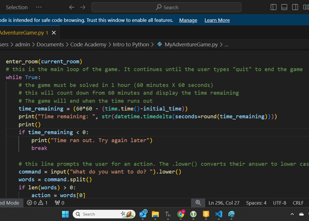Click the Manage link in trust banner
Image resolution: width=309 pixels, height=221 pixels.
pyautogui.click(x=188, y=20)
